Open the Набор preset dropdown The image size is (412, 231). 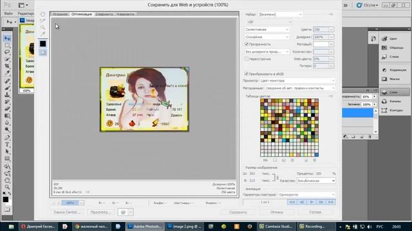(281, 14)
